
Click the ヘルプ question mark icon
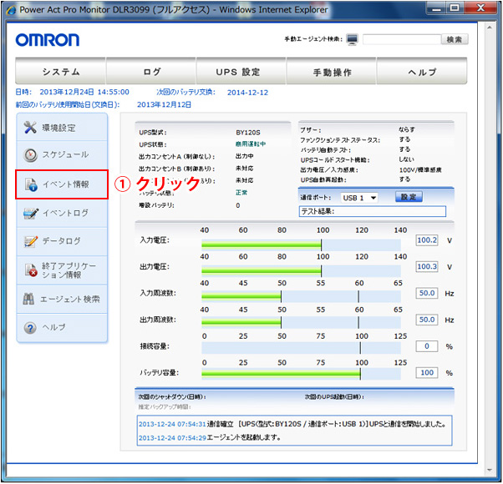(x=30, y=327)
